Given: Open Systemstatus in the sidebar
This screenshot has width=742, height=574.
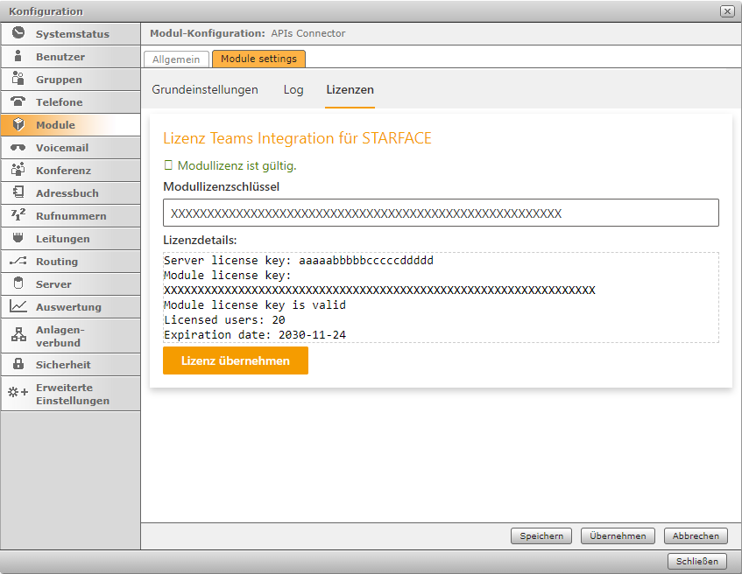Looking at the screenshot, I should pyautogui.click(x=70, y=33).
